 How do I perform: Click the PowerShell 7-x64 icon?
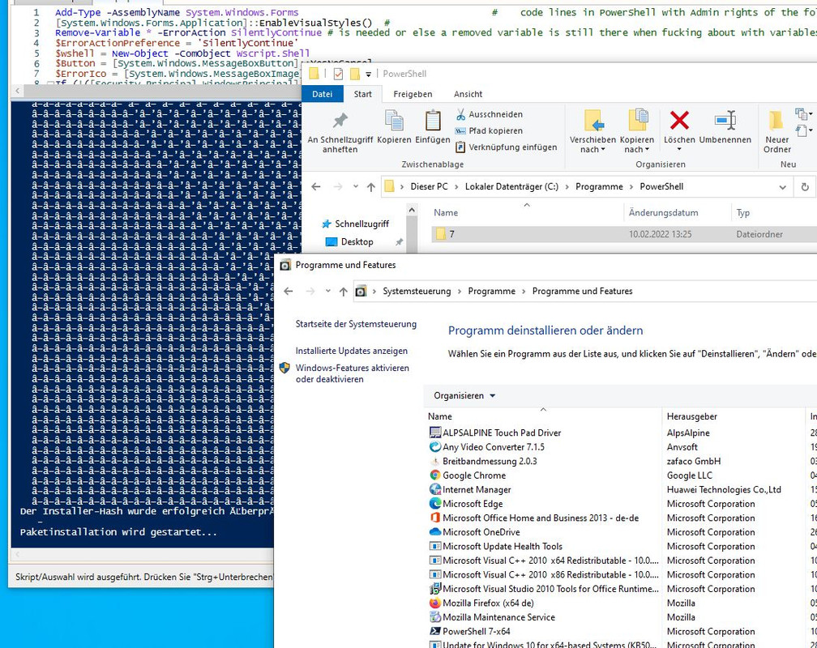coord(435,631)
